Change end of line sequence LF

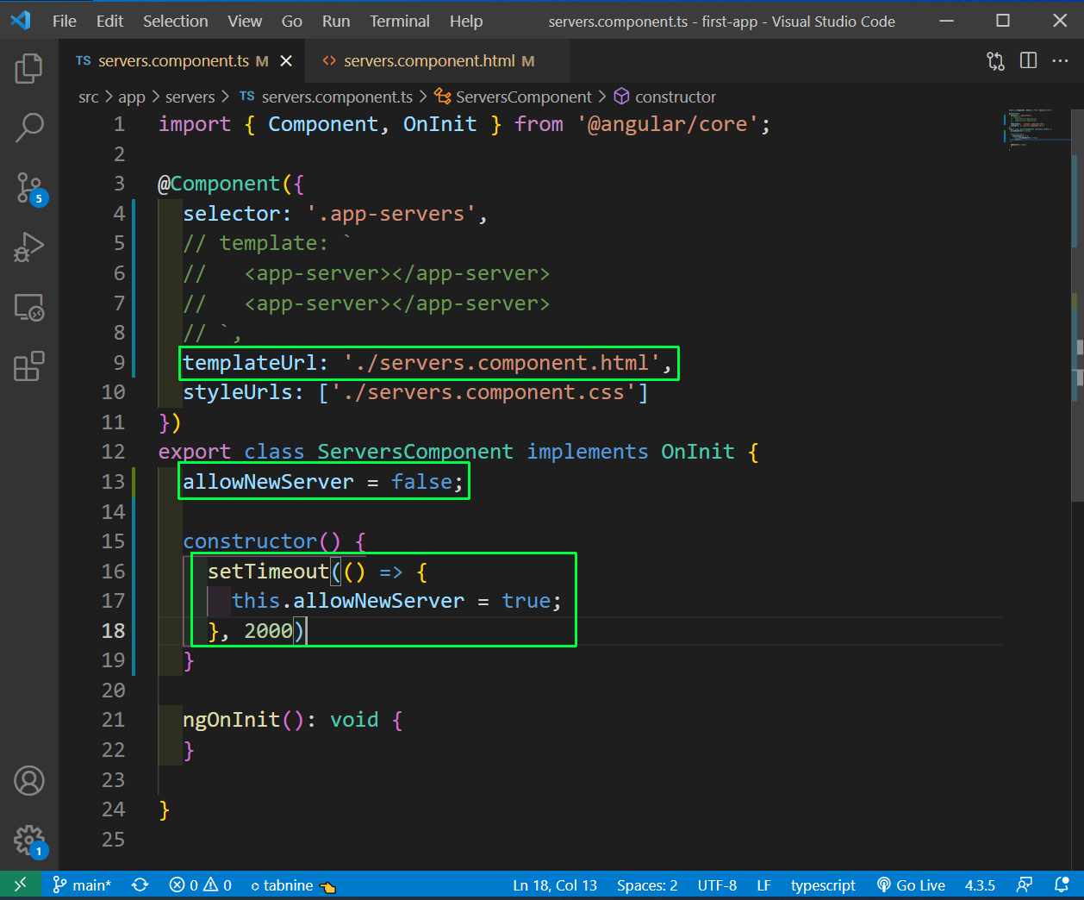(x=763, y=885)
